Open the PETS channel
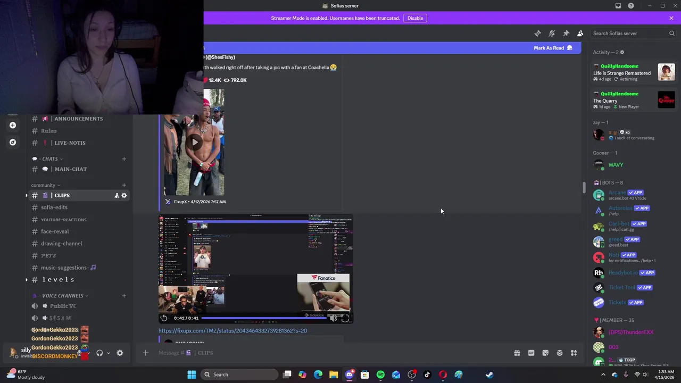 point(78,256)
